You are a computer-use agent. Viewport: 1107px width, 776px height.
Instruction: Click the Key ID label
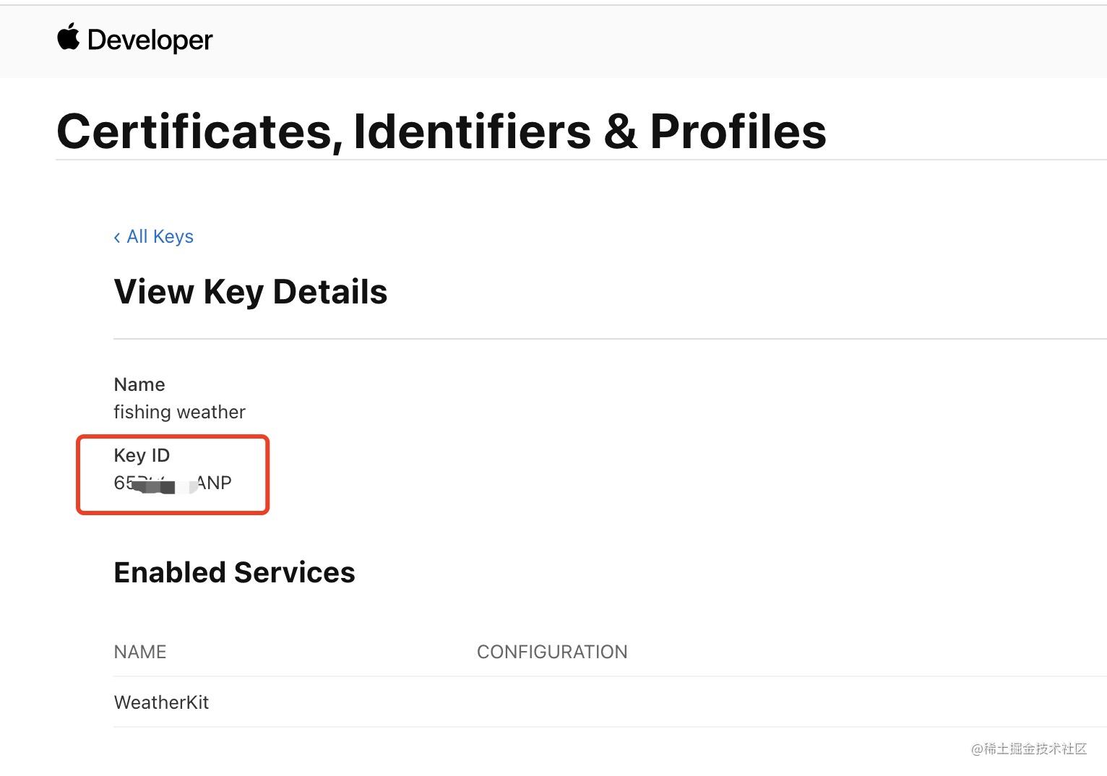pos(142,455)
